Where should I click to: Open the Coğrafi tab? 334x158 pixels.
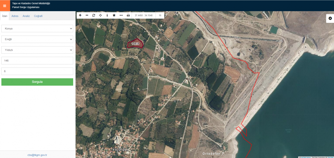38,16
